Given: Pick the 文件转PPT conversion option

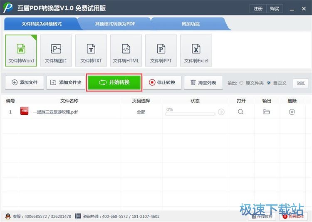Looking at the screenshot, I should 161,51.
